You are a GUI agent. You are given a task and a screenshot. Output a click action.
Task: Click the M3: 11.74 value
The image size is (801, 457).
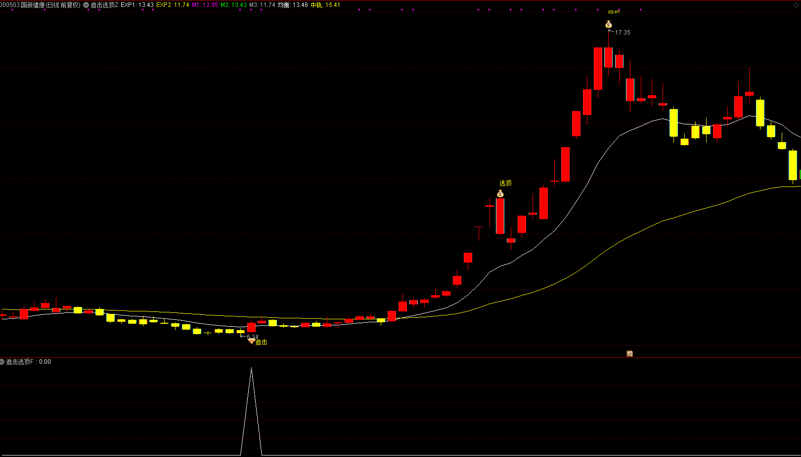click(x=262, y=5)
